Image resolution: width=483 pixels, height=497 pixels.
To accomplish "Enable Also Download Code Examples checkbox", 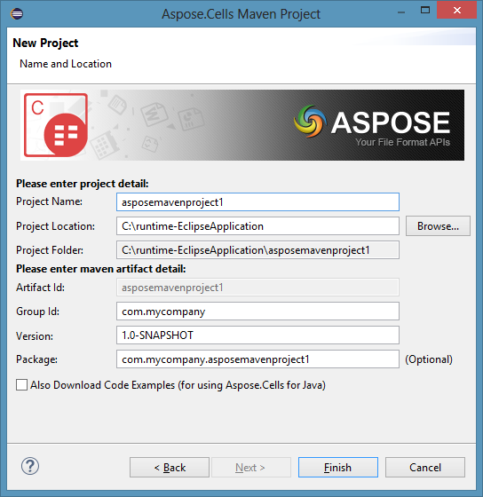I will pyautogui.click(x=22, y=385).
